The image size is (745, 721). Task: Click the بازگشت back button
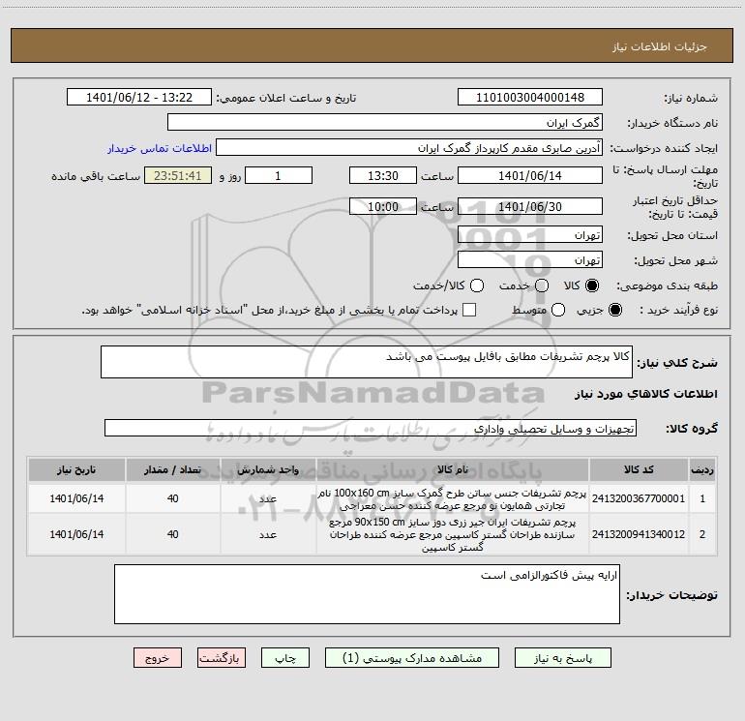point(222,658)
